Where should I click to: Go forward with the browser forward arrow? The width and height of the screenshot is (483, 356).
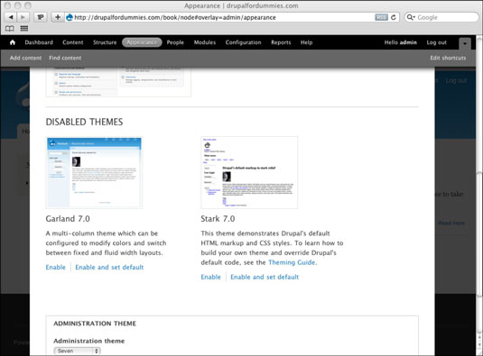point(23,17)
